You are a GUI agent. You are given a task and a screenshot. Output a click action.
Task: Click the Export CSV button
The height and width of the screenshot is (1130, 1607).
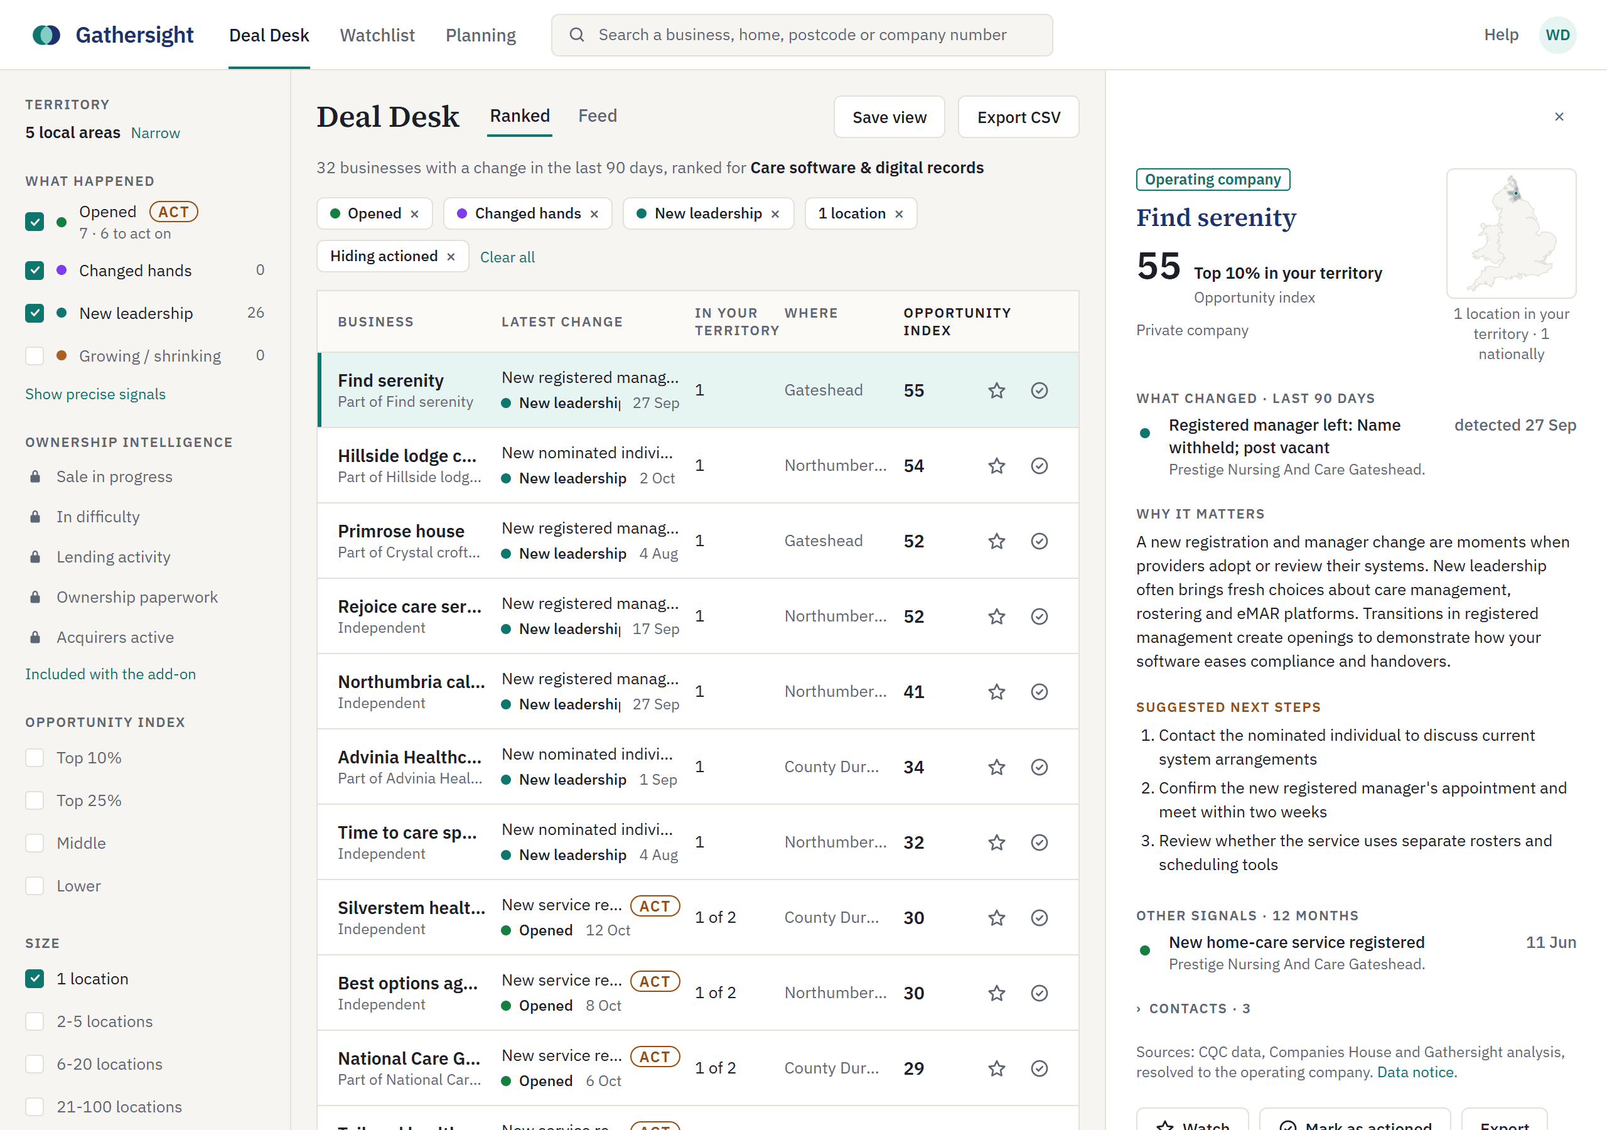(1018, 117)
